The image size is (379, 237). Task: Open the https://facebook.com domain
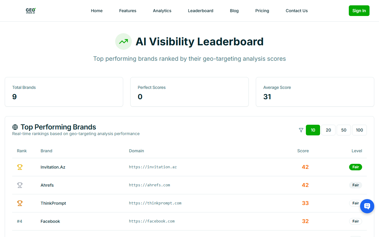152,221
